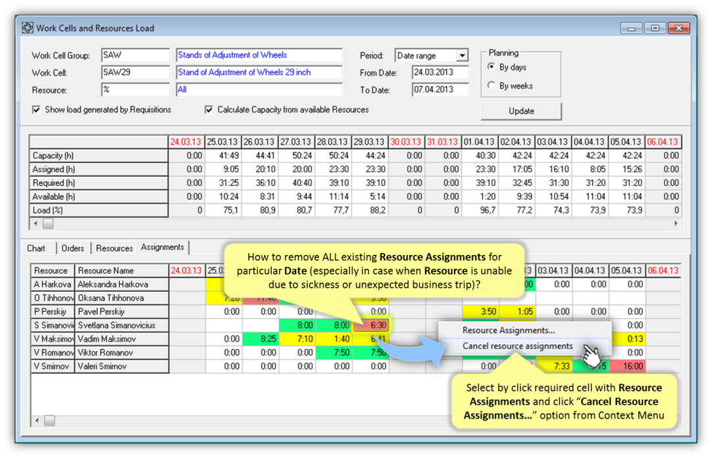The width and height of the screenshot is (712, 458).
Task: Click the To Date field 07.04.2013
Action: (x=440, y=90)
